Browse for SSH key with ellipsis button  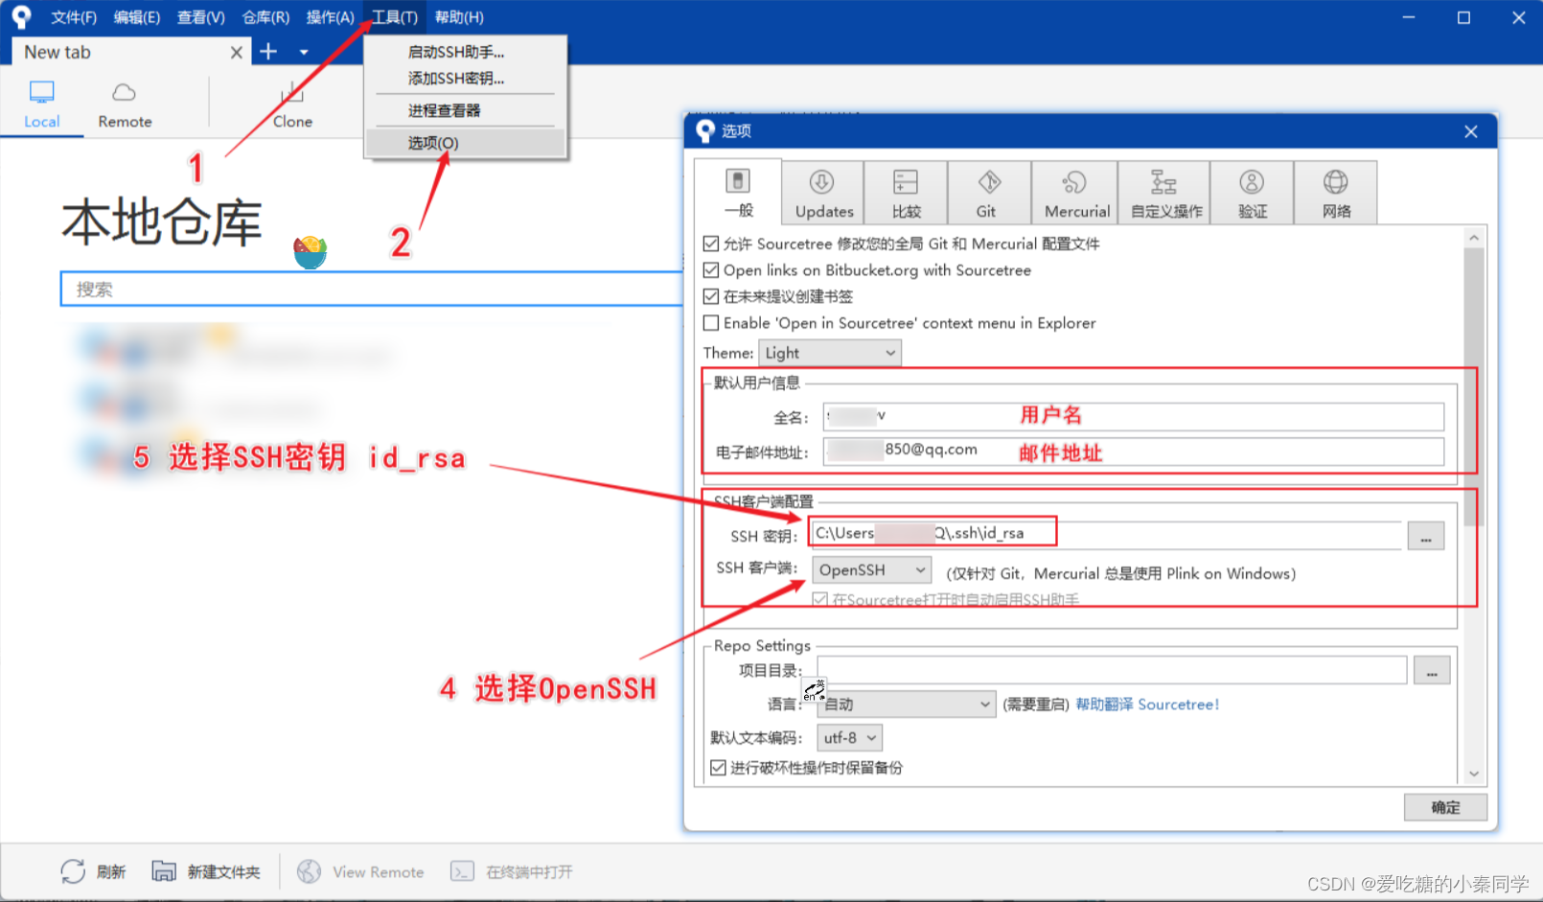(1425, 536)
